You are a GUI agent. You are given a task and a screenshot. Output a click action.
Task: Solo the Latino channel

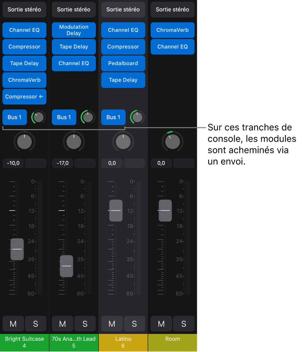[134, 324]
